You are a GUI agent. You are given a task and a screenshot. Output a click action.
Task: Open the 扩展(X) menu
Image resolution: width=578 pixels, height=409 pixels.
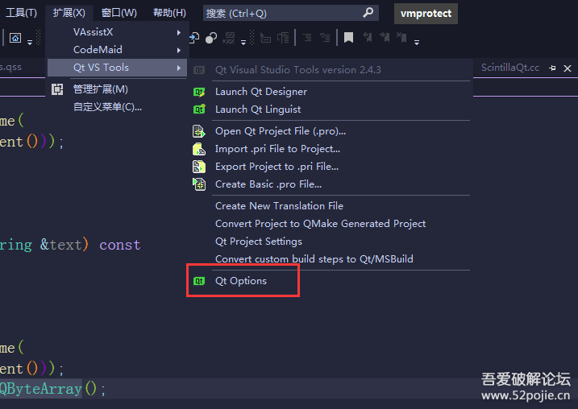tap(69, 13)
